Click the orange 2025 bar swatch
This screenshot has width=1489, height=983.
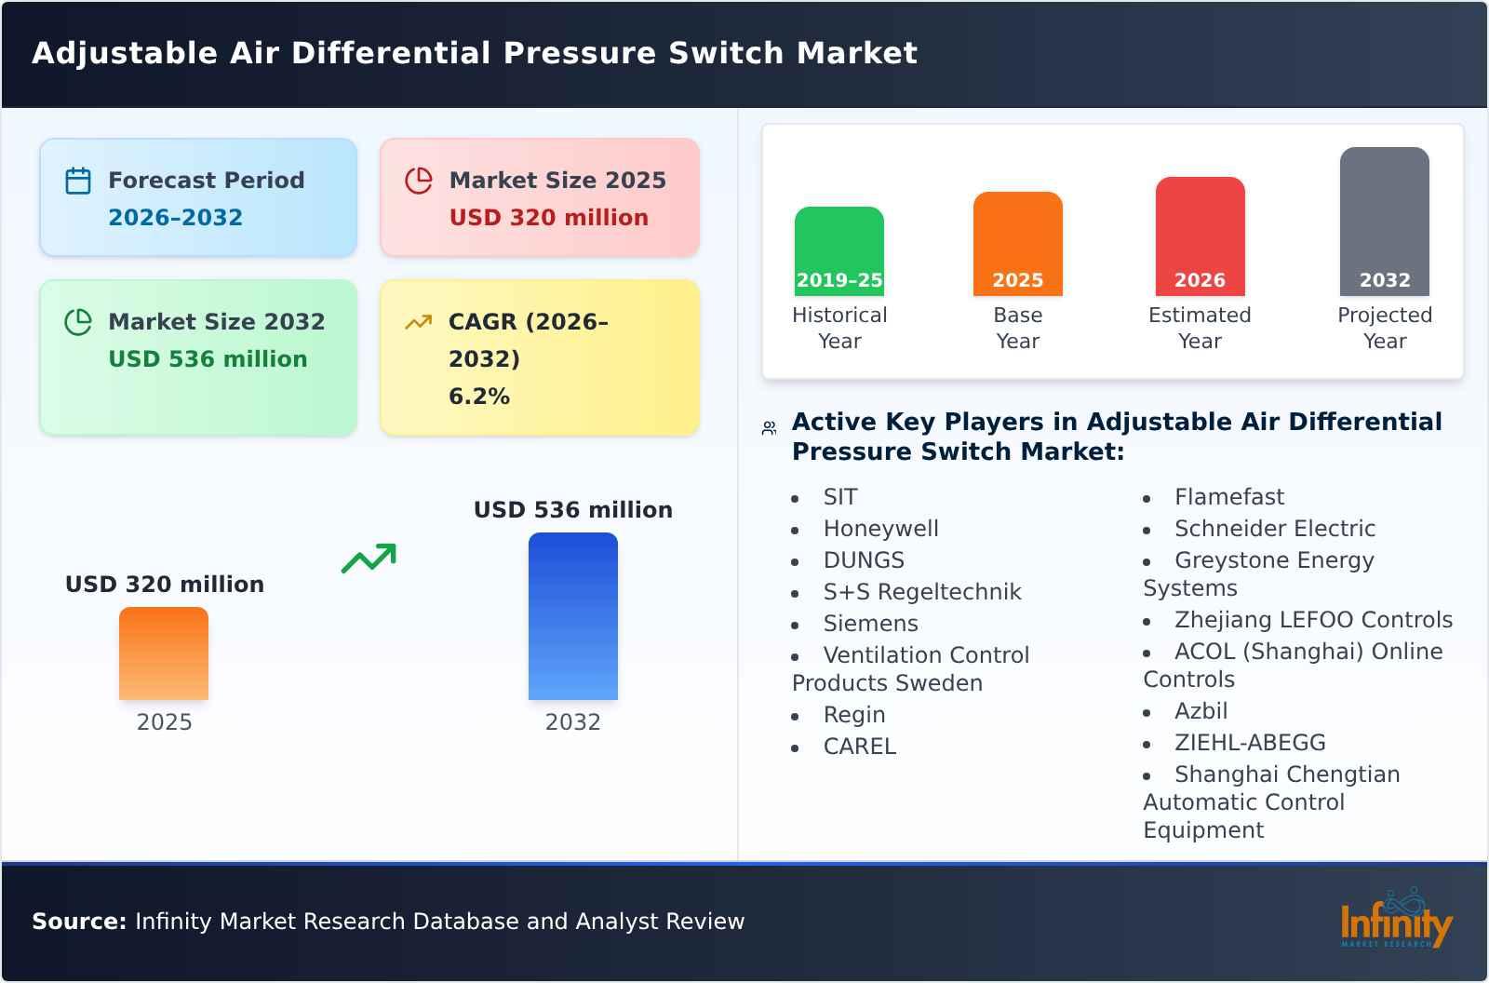164,654
